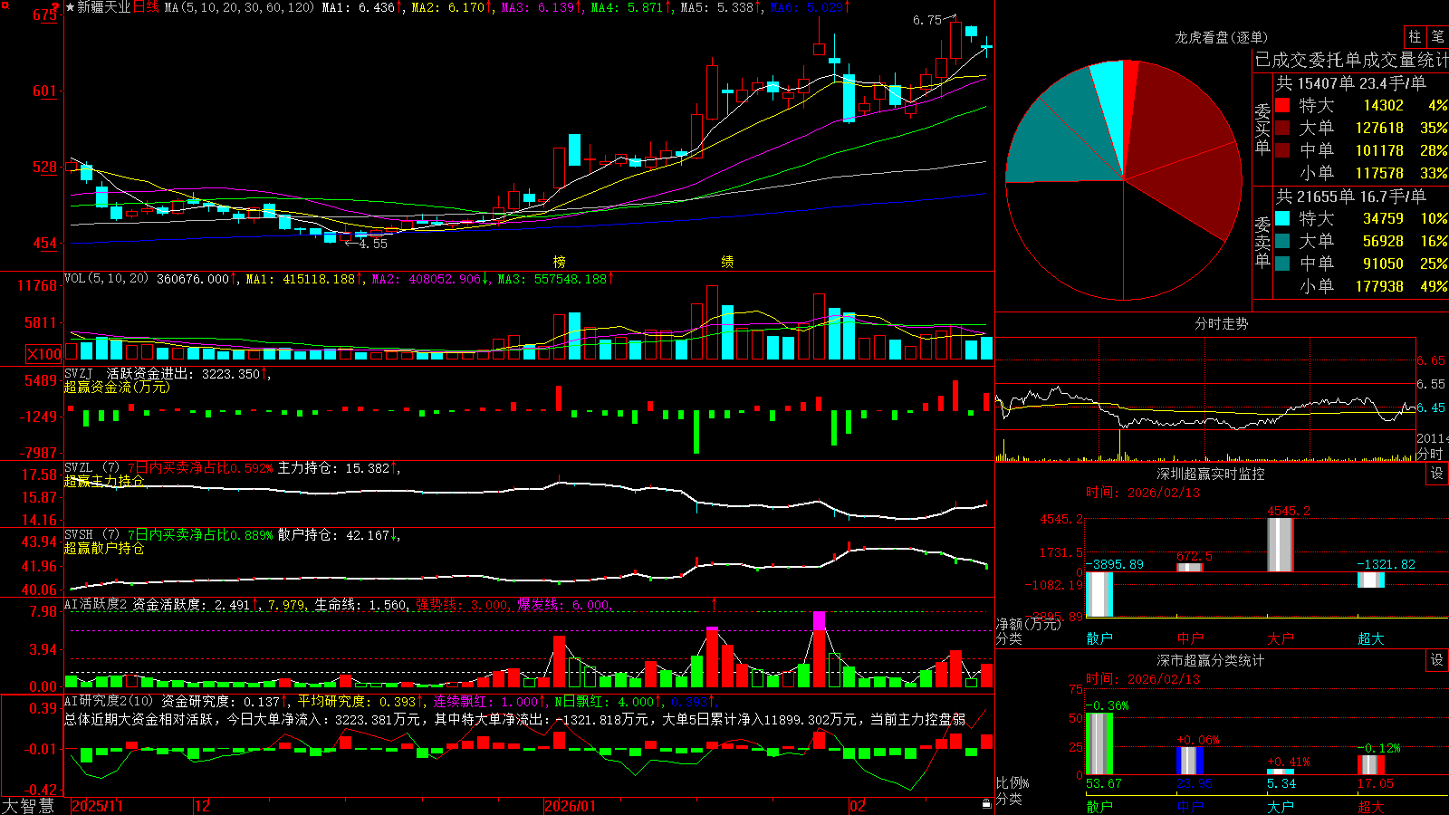Click the 柱 bar chart view button

click(x=1414, y=37)
